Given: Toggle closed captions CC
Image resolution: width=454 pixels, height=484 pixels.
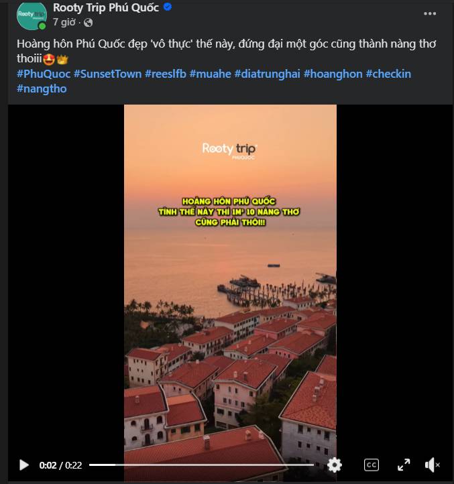Looking at the screenshot, I should pyautogui.click(x=372, y=465).
